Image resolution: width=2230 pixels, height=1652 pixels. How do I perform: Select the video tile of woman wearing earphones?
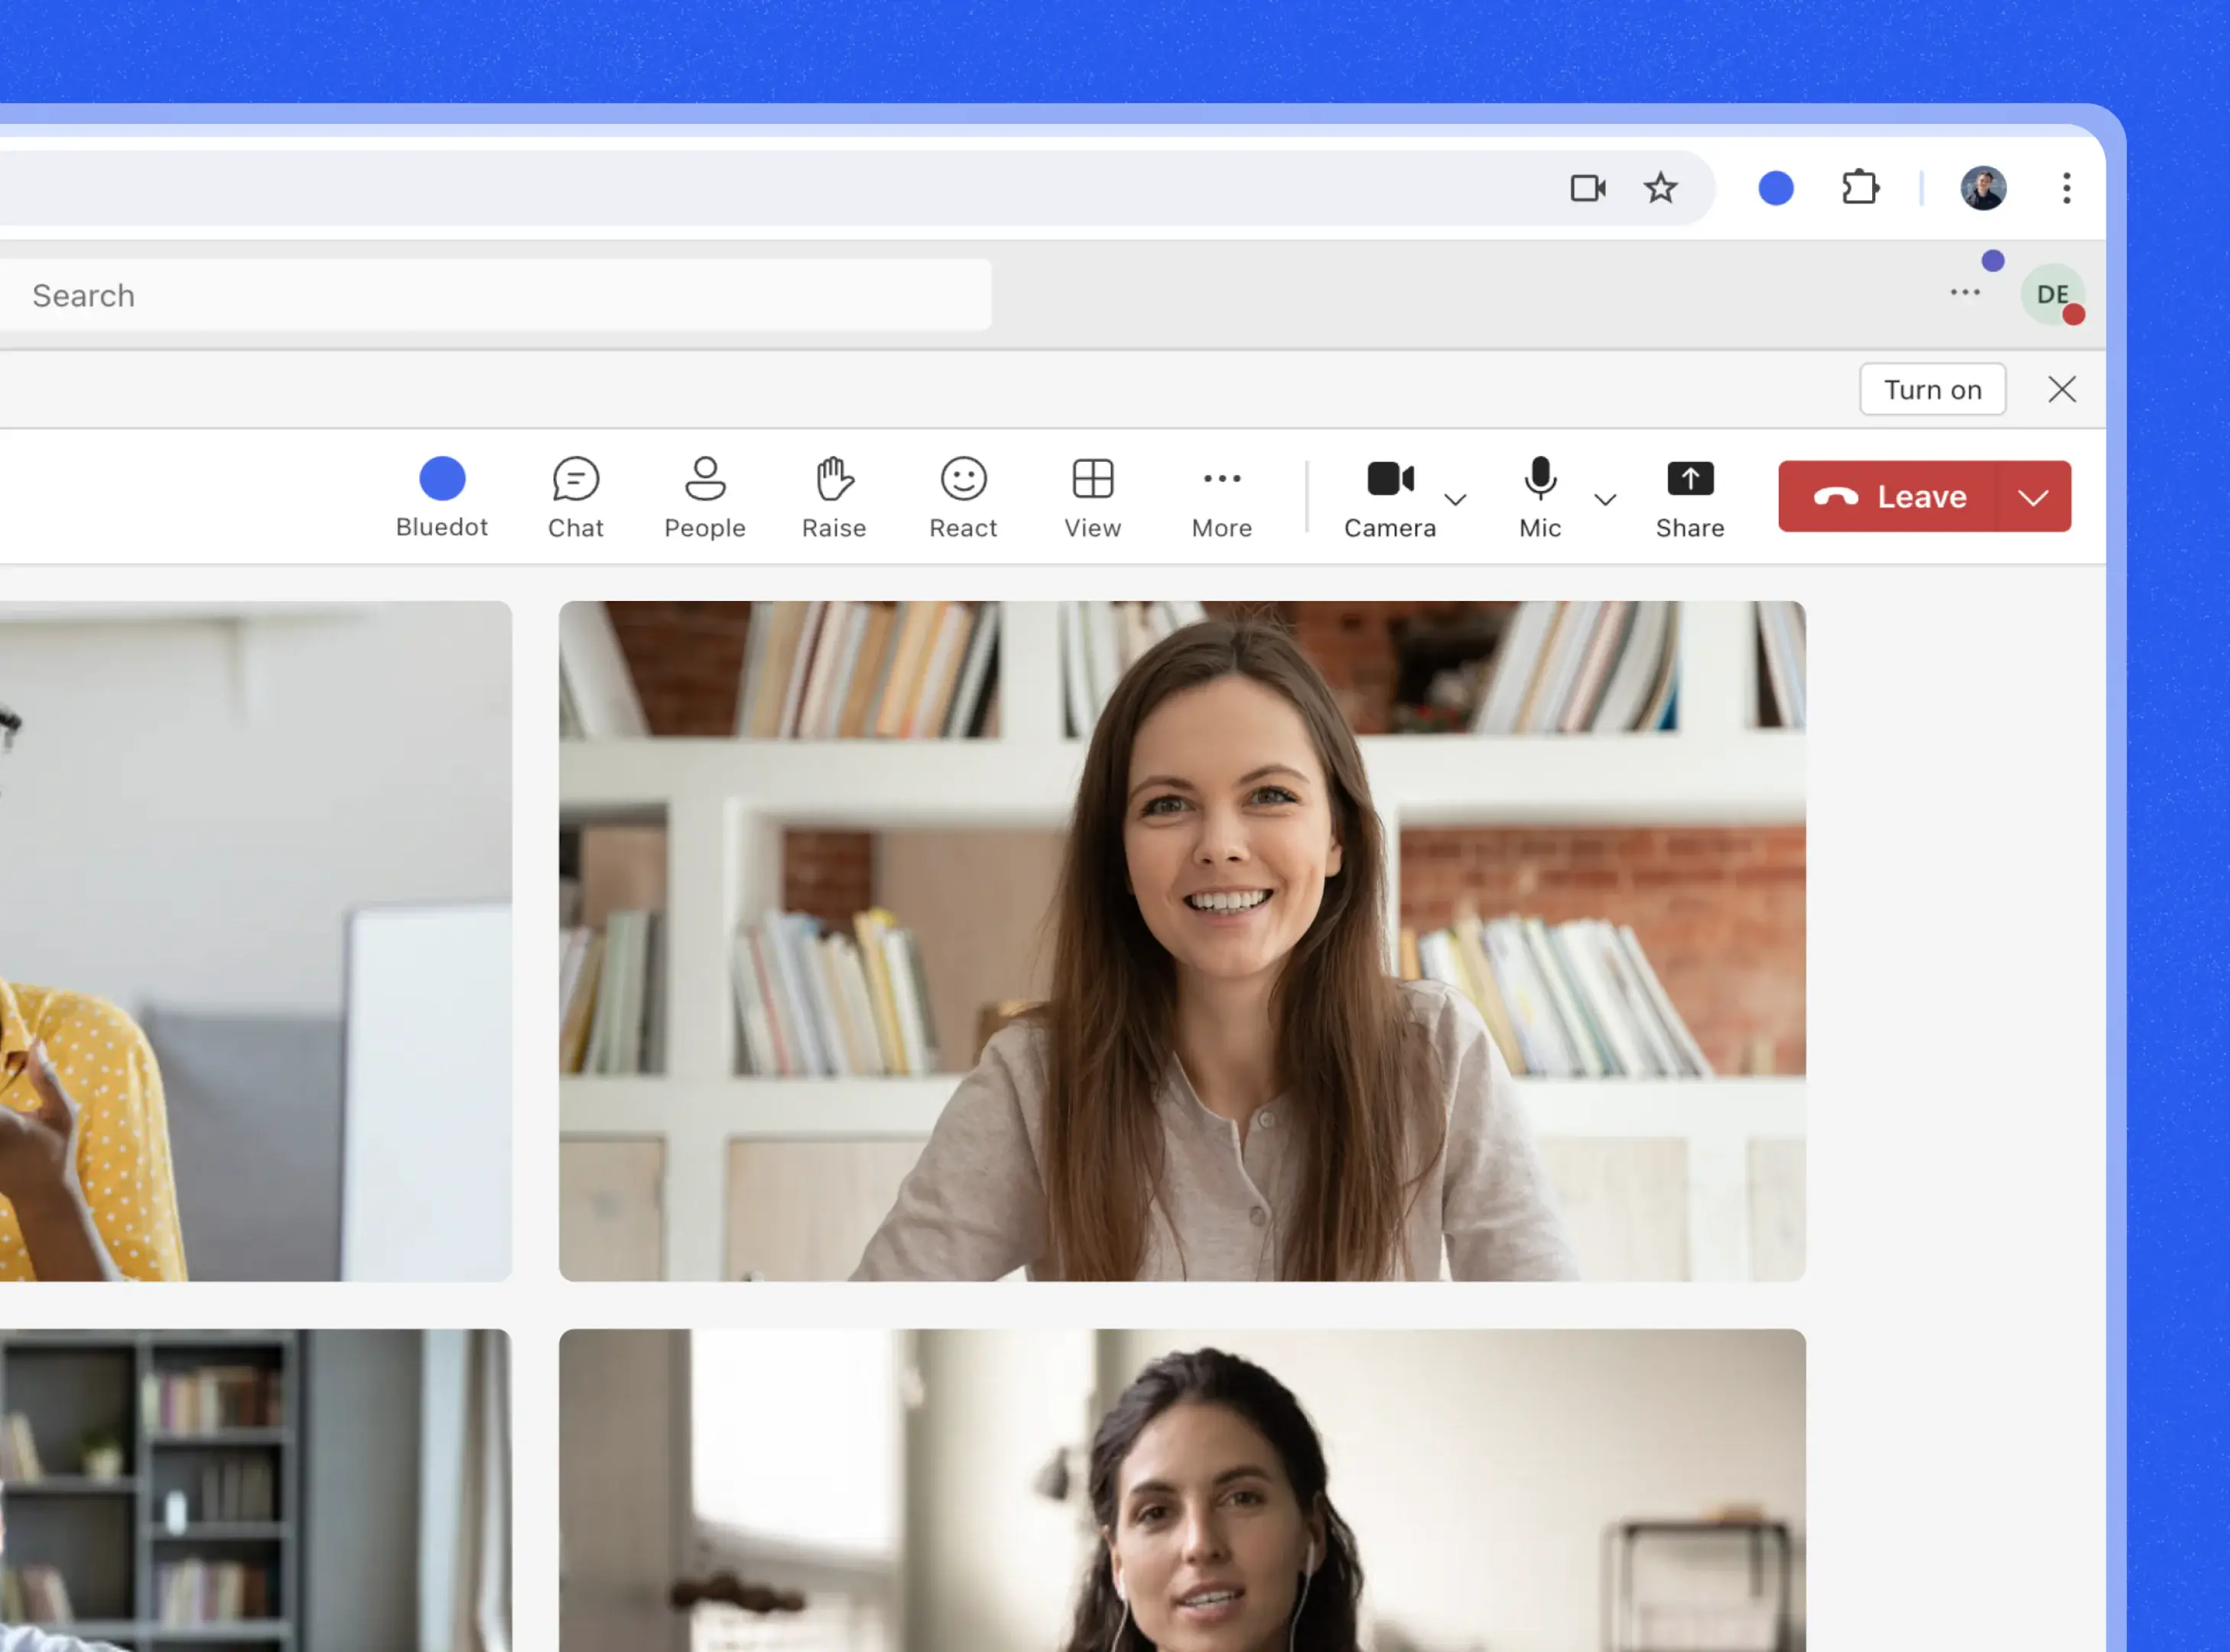(1182, 1490)
